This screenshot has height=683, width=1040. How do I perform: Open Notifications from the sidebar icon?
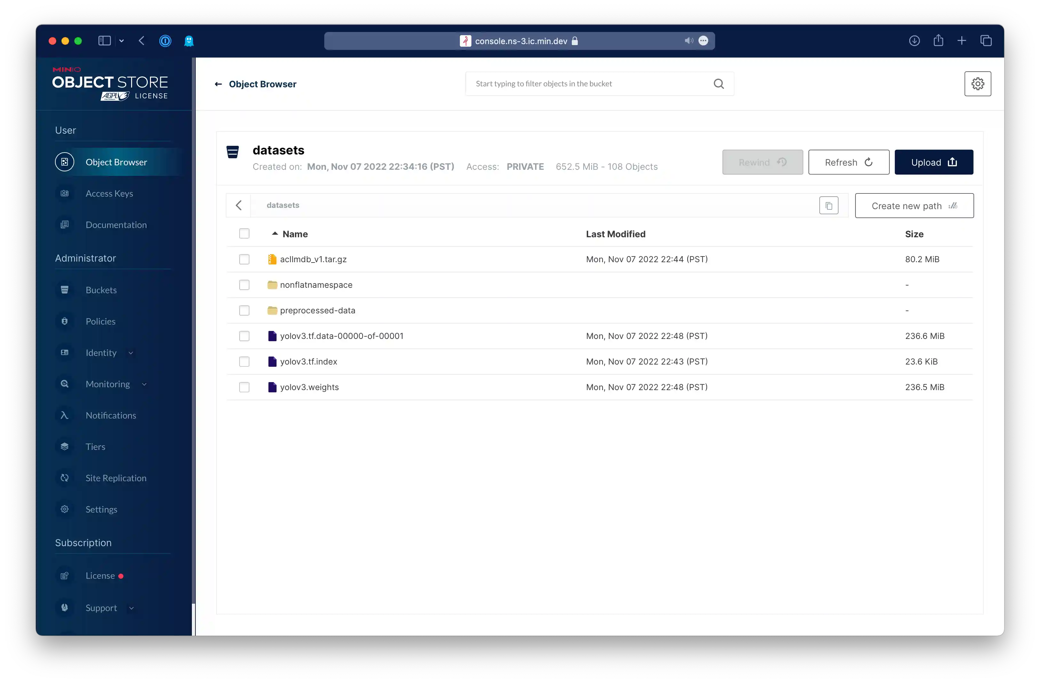click(x=65, y=415)
